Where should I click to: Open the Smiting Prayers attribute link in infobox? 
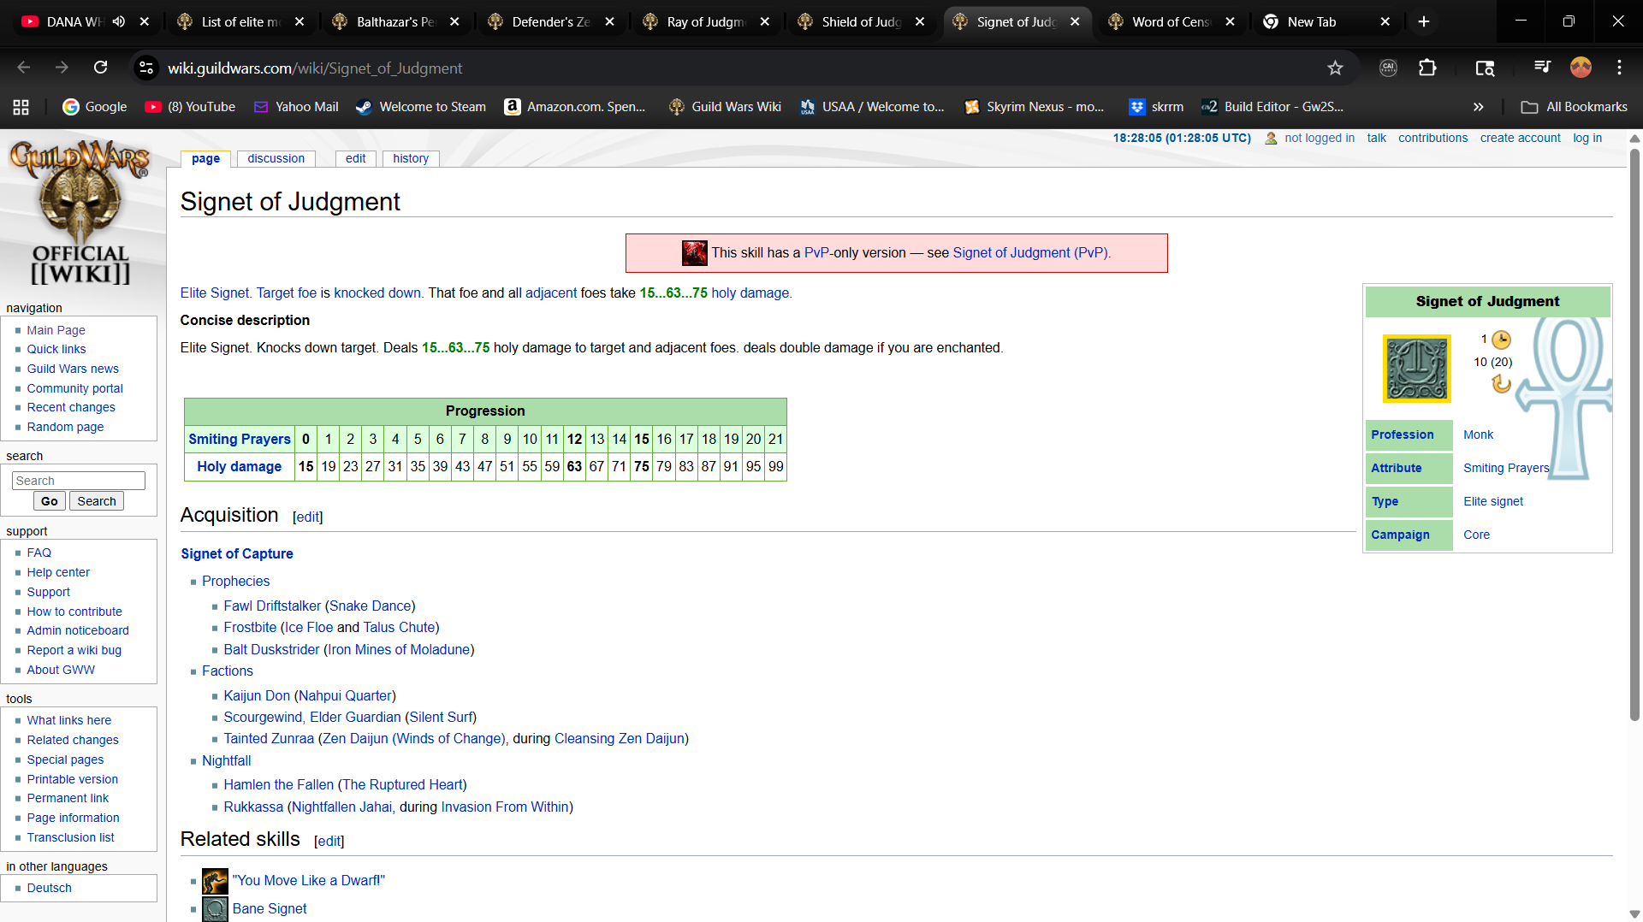1506,469
